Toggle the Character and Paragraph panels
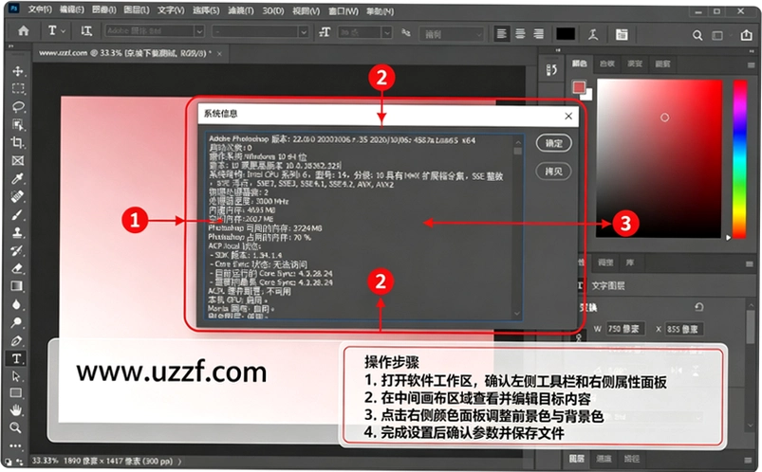The height and width of the screenshot is (472, 762). 622,34
